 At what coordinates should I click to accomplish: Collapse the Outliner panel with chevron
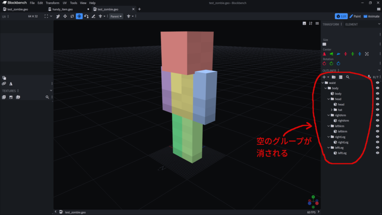(x=379, y=70)
